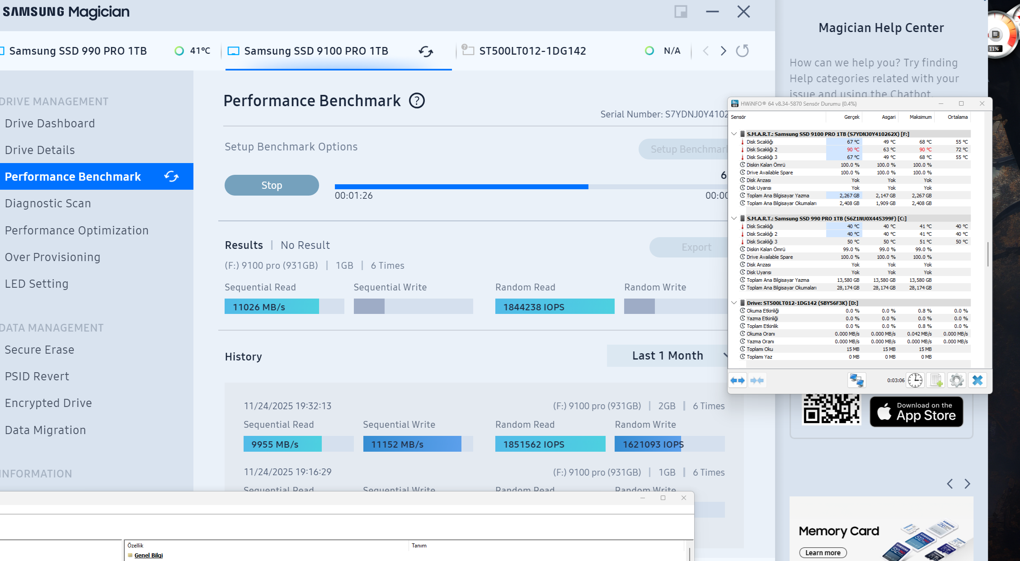Image resolution: width=1020 pixels, height=561 pixels.
Task: Open Over Provisioning in sidebar
Action: point(52,257)
